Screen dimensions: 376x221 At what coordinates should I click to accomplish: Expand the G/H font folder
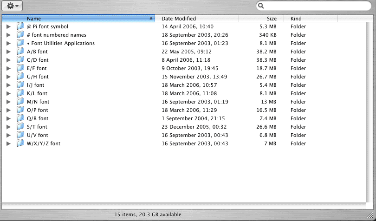(x=9, y=77)
